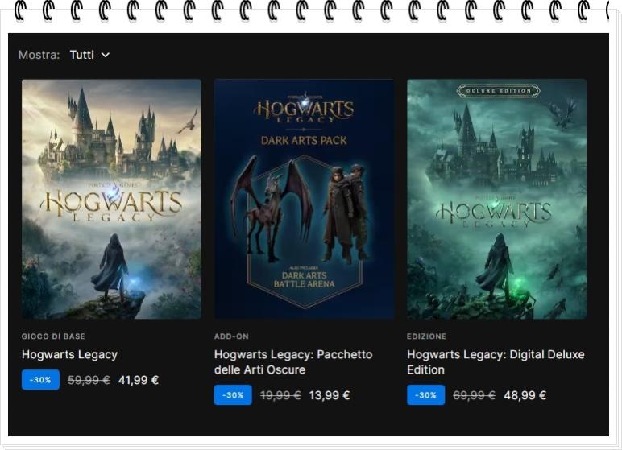
Task: Click the crossed-out 59,99 € price
Action: tap(89, 380)
